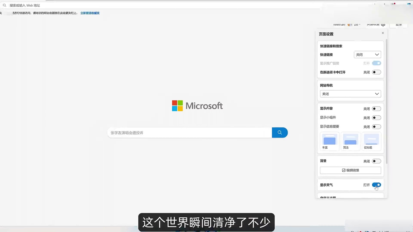The image size is (413, 232).
Task: Close the 页面设置 panel
Action: click(383, 33)
